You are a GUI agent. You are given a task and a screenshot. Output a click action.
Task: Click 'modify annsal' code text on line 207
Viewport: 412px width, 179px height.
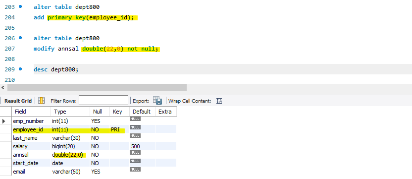click(56, 49)
